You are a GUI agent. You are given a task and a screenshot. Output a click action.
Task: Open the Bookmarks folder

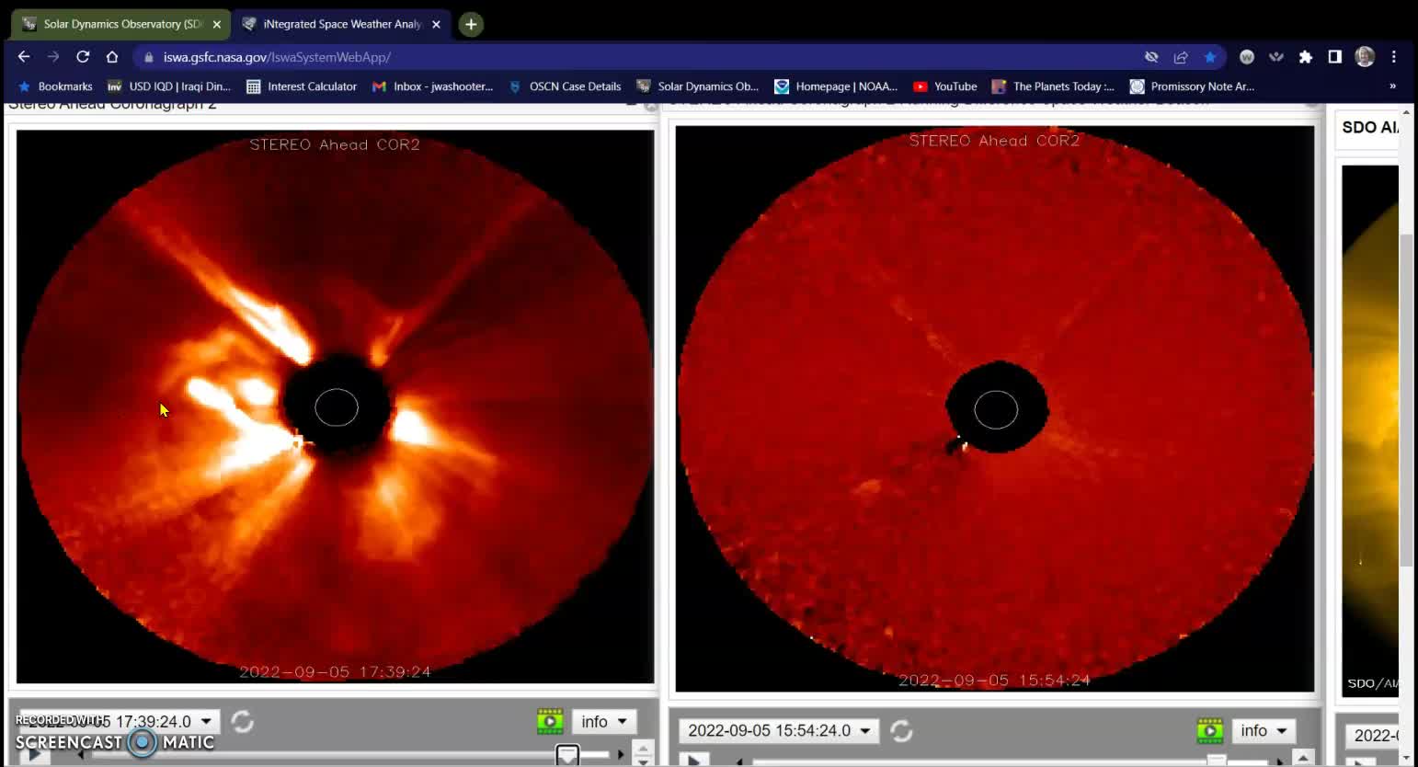(55, 86)
